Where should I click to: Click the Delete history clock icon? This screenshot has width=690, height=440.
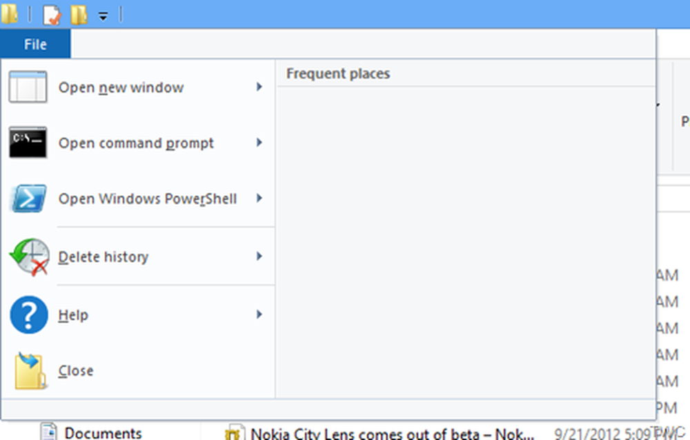coord(29,257)
